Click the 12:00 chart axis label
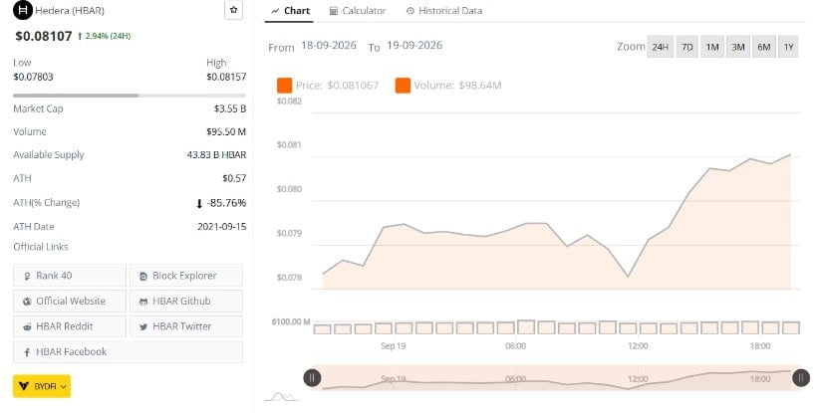 click(x=638, y=346)
